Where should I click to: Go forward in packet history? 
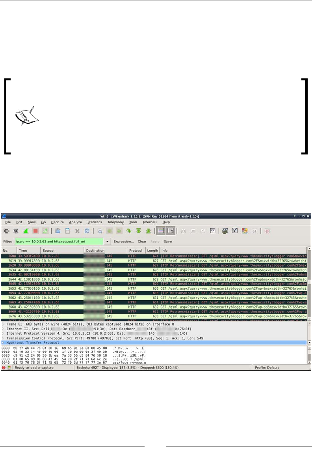119,231
